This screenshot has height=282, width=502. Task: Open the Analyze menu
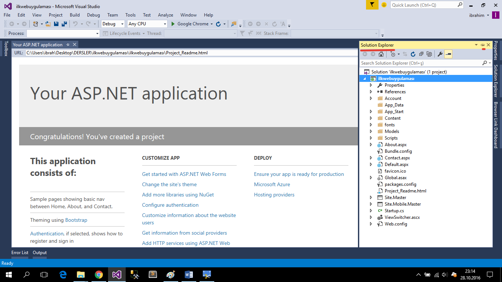point(165,15)
